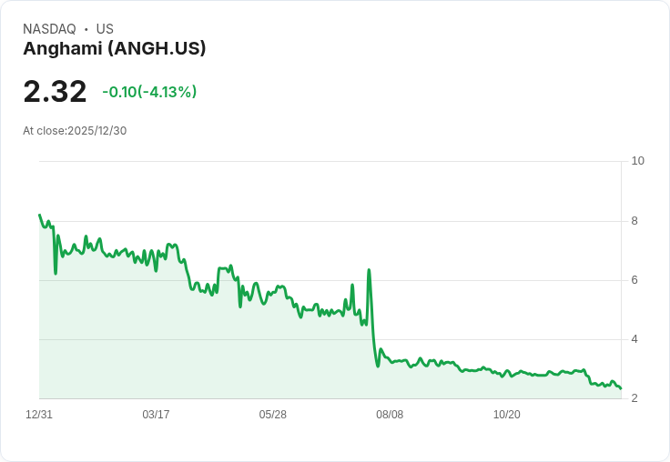Click the -0.10(-4.13%) change value
The width and height of the screenshot is (670, 462).
[149, 92]
